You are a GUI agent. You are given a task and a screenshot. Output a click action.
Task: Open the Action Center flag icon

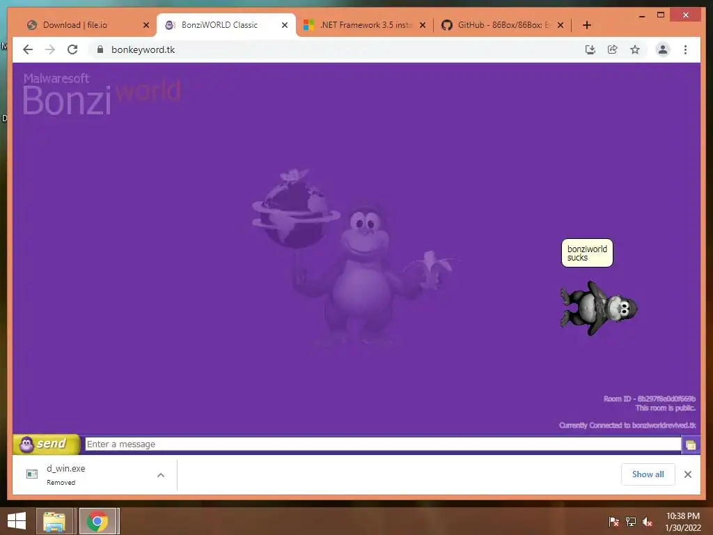point(613,521)
